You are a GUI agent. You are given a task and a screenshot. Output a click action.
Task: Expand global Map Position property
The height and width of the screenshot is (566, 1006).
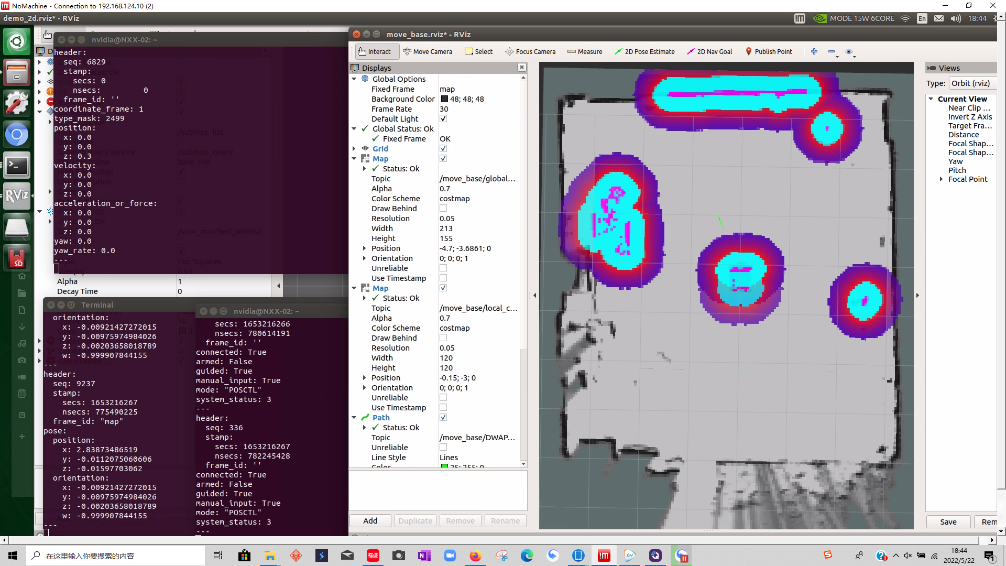364,248
